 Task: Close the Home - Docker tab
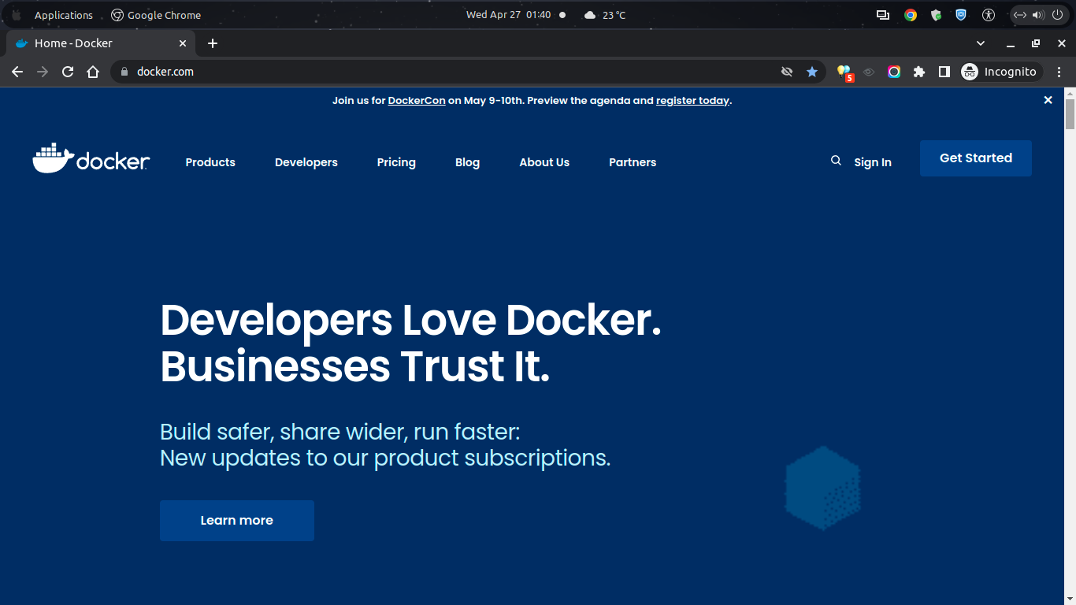coord(183,43)
